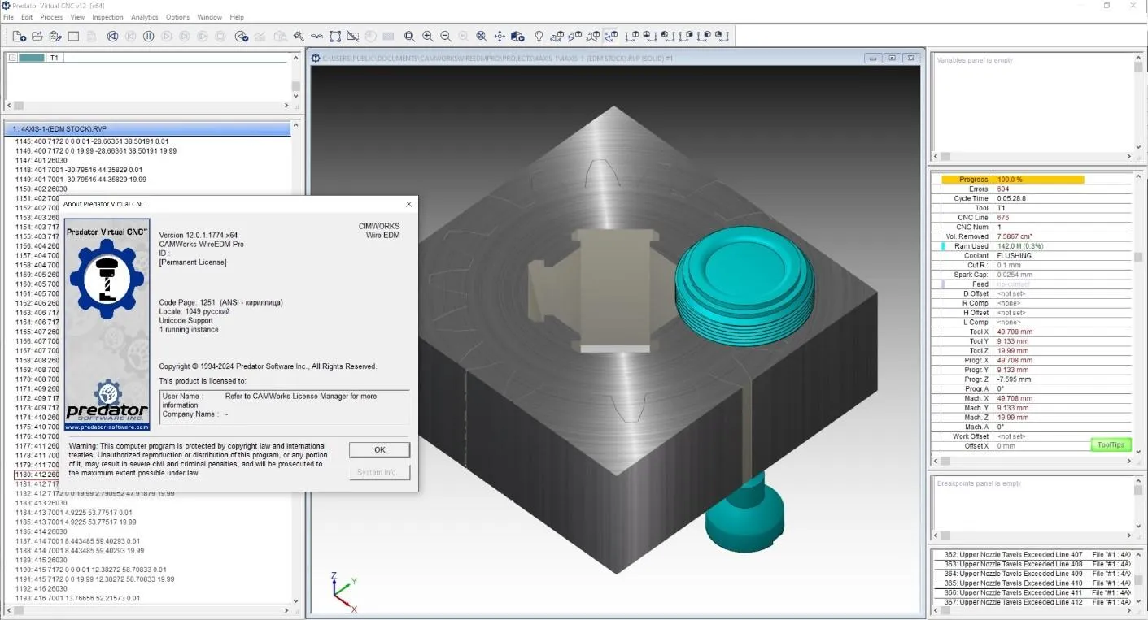
Task: Click the status panel vertical scrollbar thumb
Action: point(1138,257)
